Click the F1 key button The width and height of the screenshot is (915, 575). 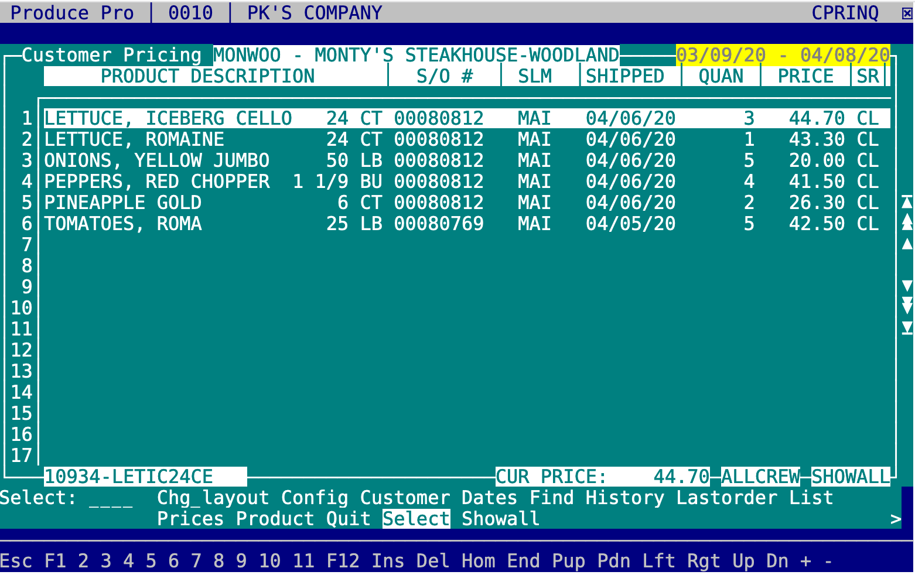pyautogui.click(x=56, y=561)
